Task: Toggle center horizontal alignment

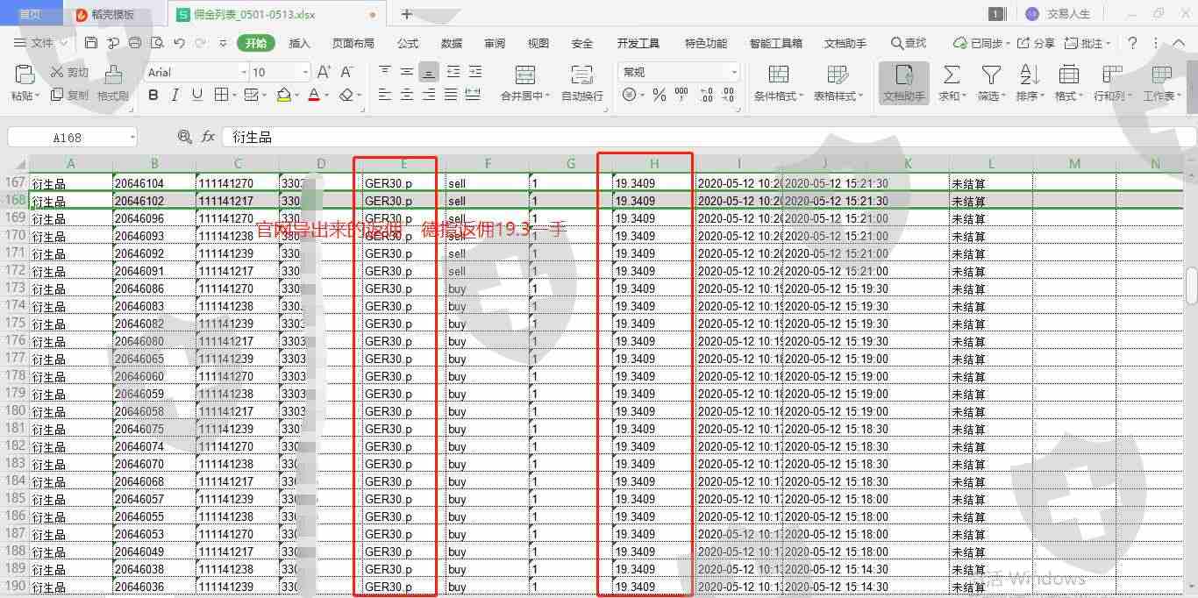Action: coord(407,95)
